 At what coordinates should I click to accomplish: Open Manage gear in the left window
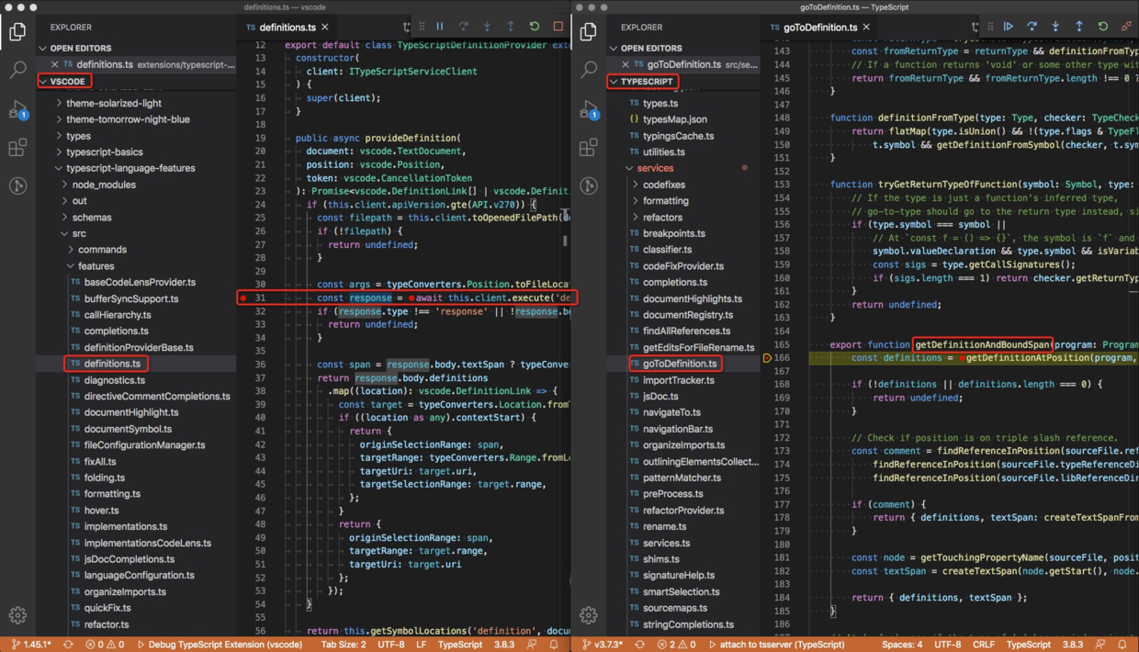pos(17,615)
